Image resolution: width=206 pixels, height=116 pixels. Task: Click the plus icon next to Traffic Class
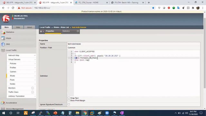pos(33,92)
